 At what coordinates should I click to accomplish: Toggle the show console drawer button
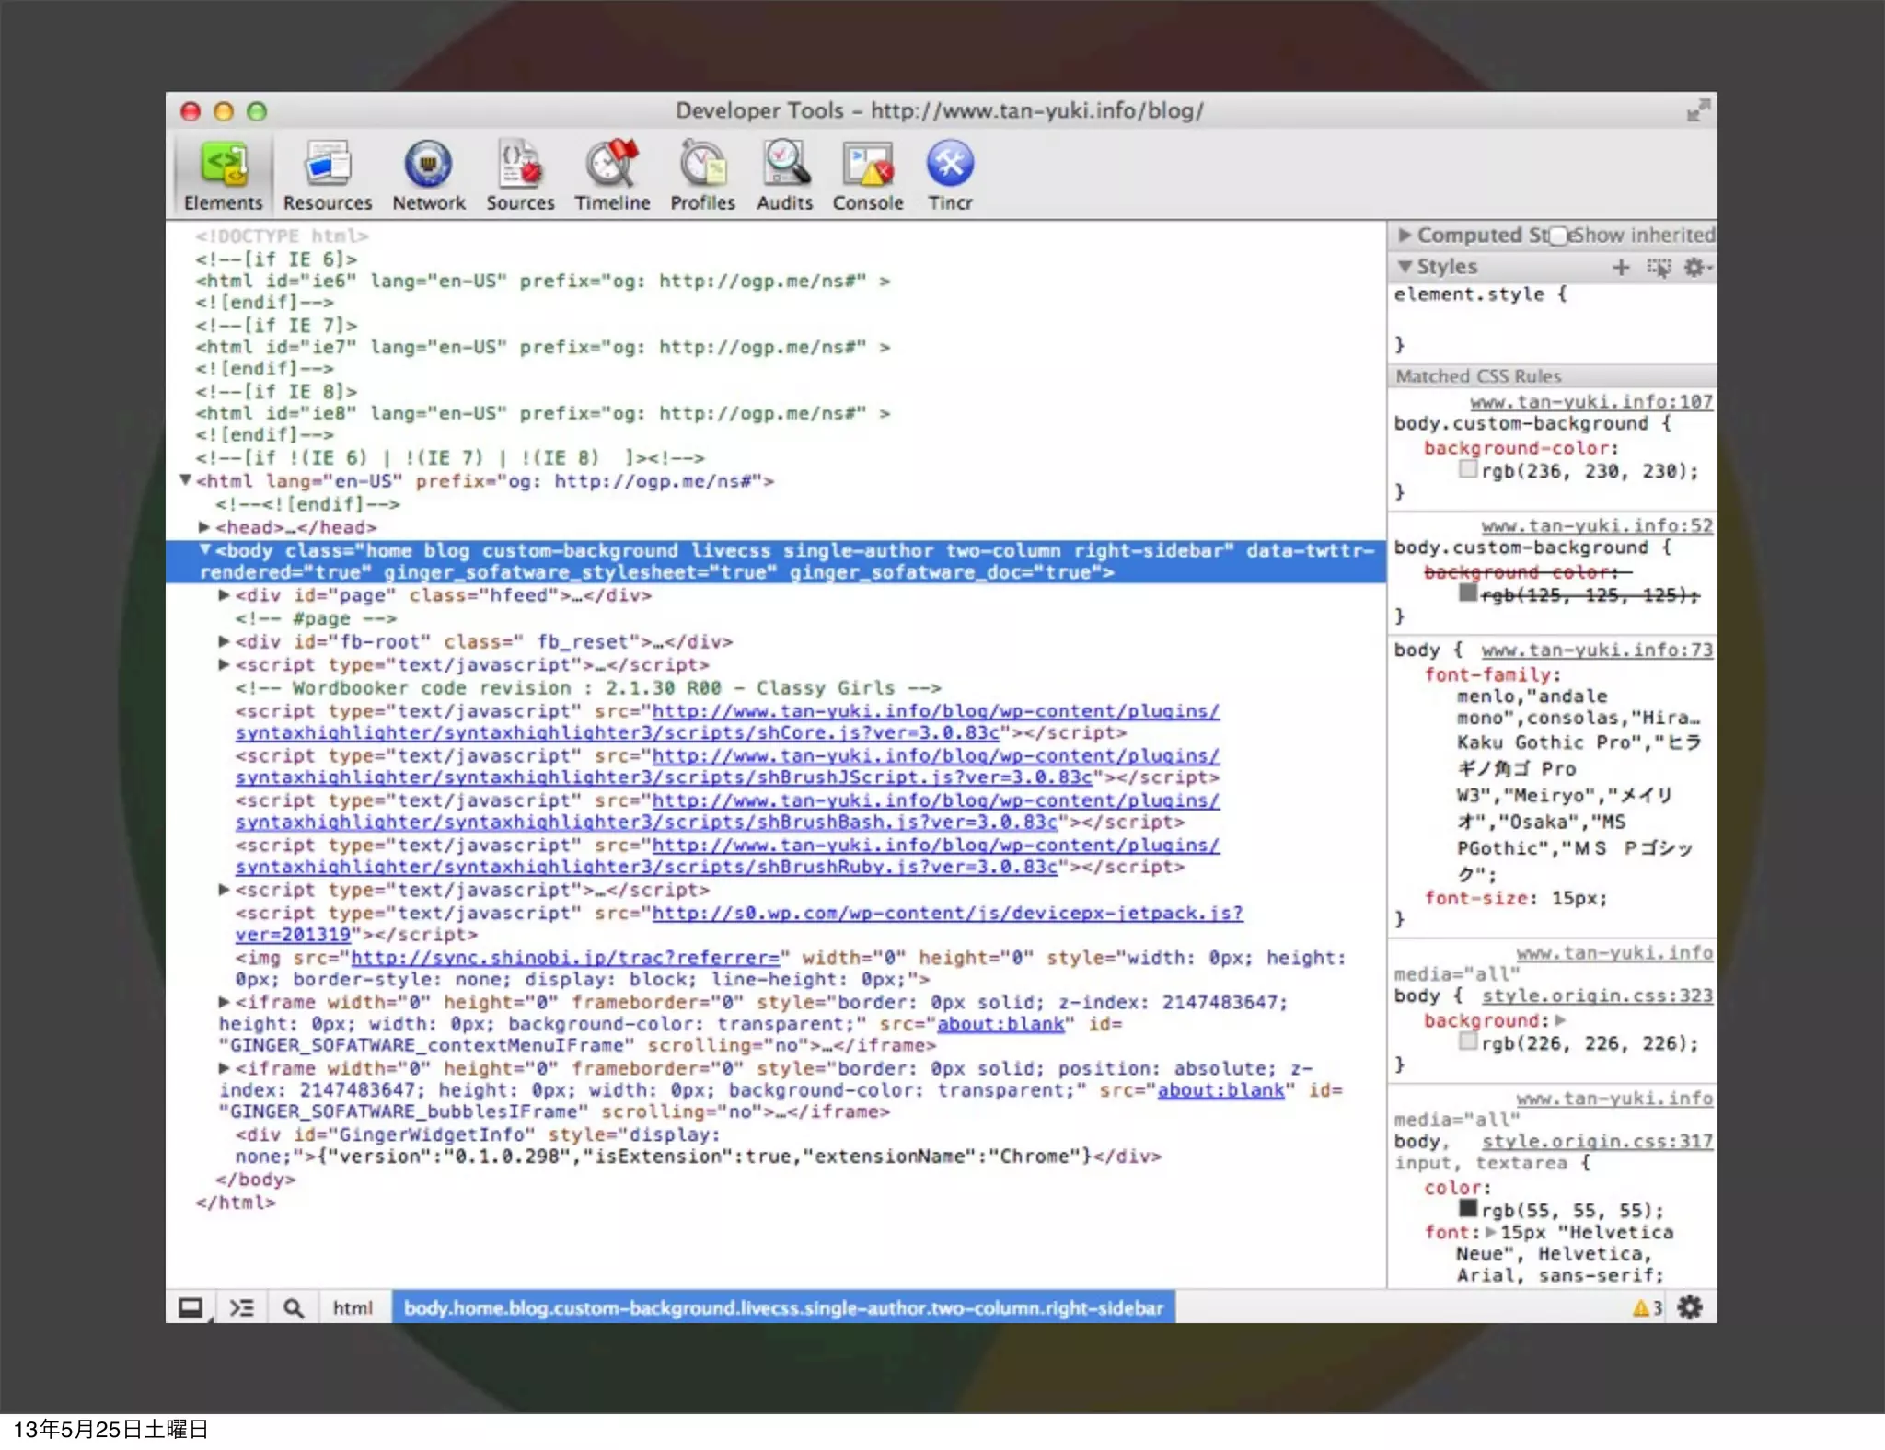242,1307
